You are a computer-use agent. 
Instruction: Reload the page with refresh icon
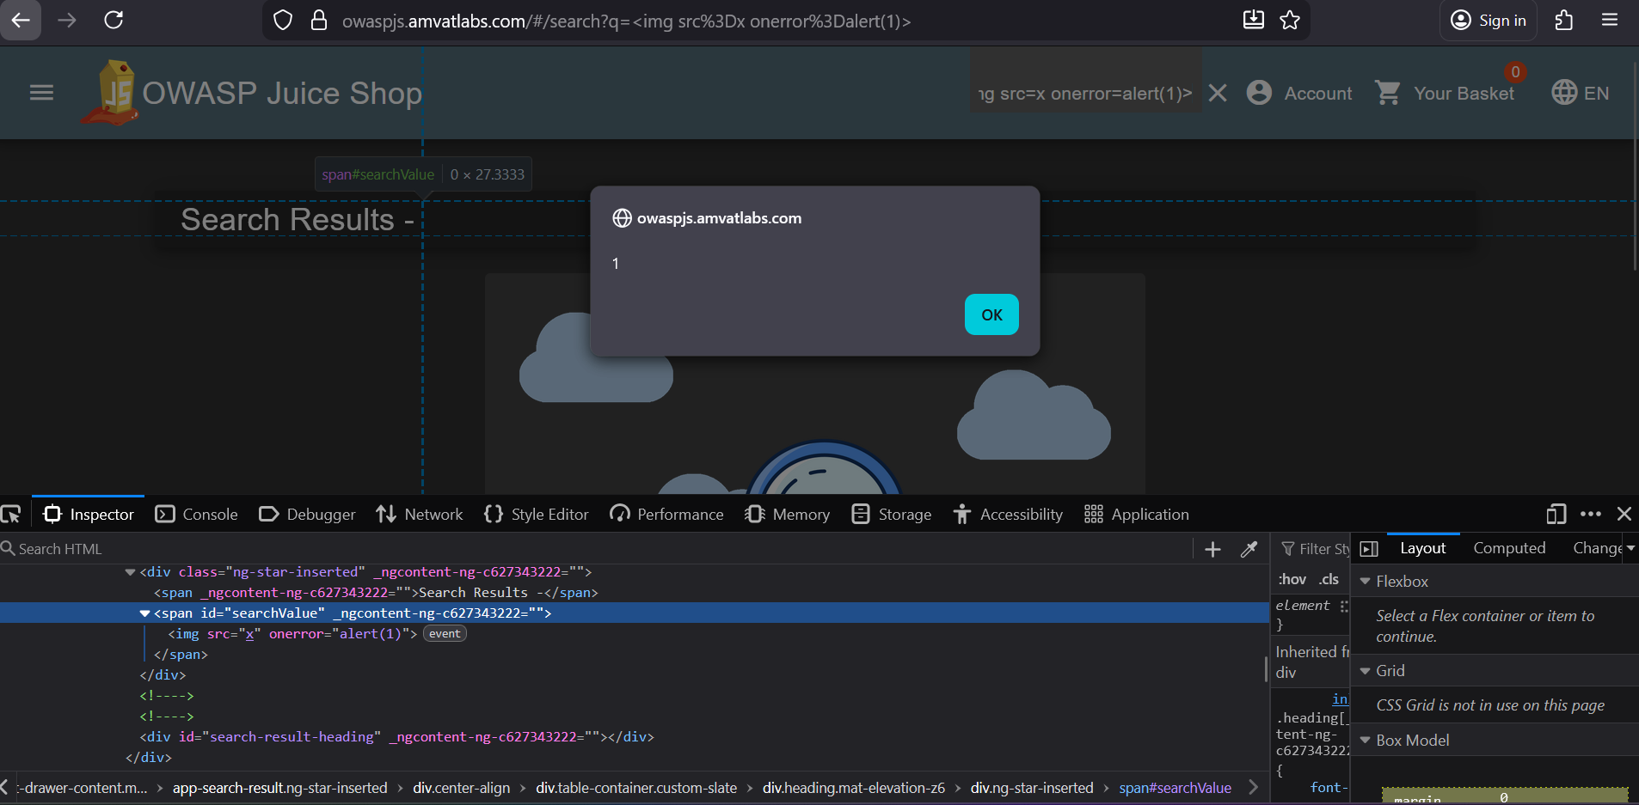pos(114,21)
